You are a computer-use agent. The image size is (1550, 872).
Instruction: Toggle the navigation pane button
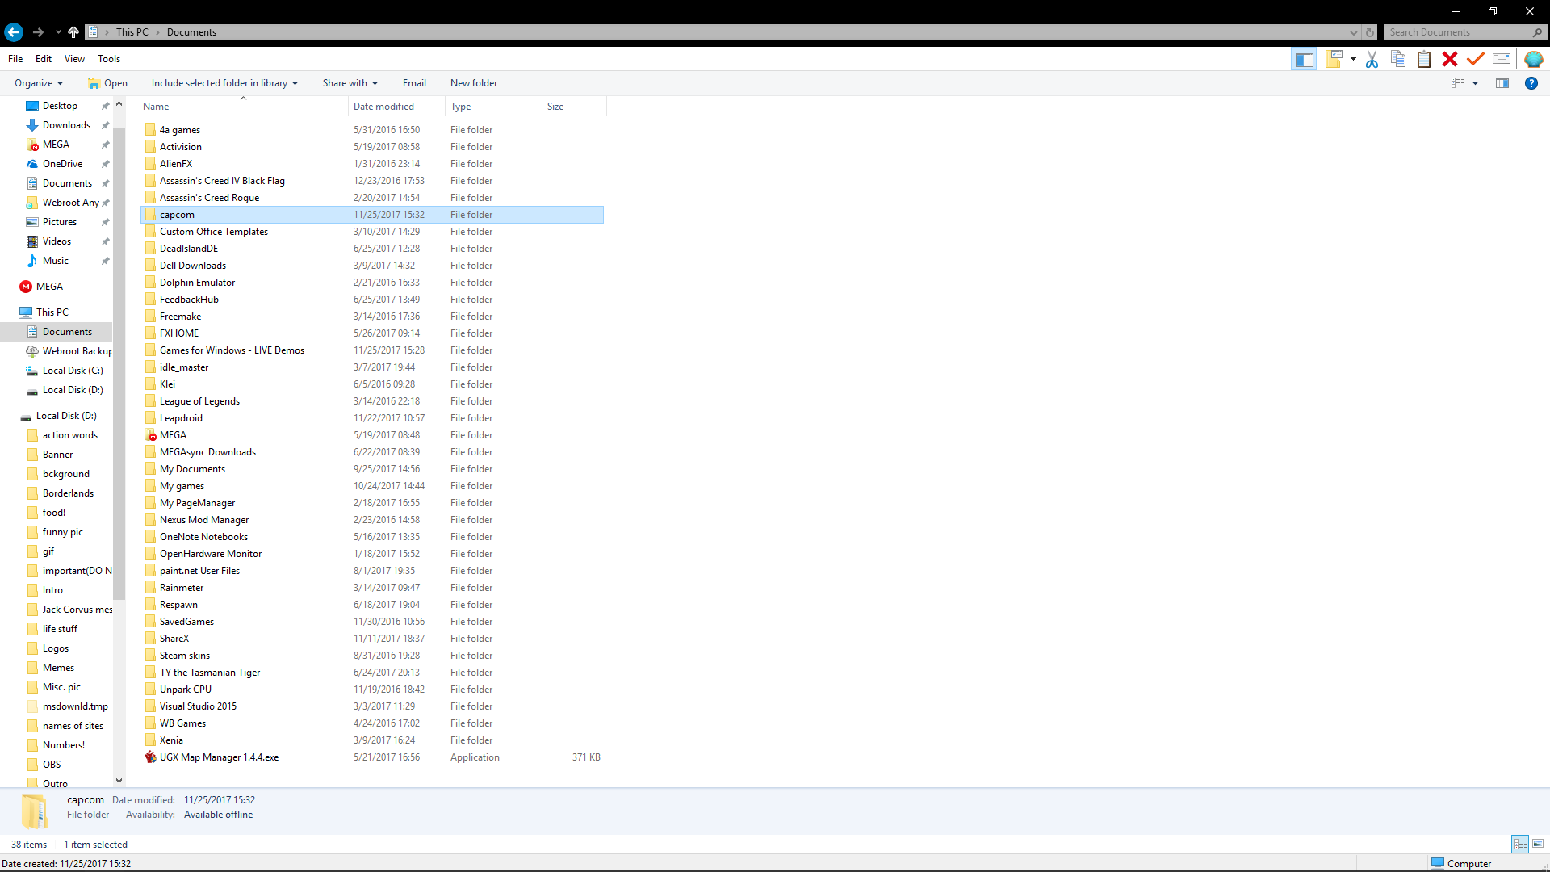tap(1304, 59)
